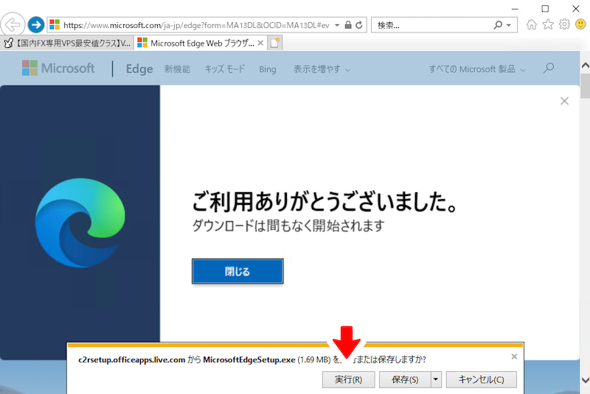Image resolution: width=590 pixels, height=394 pixels.
Task: Click 保存(S) to save the file
Action: click(x=405, y=380)
